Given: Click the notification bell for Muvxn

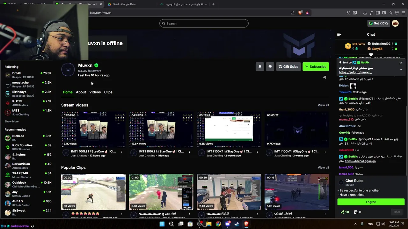Looking at the screenshot, I should [260, 66].
